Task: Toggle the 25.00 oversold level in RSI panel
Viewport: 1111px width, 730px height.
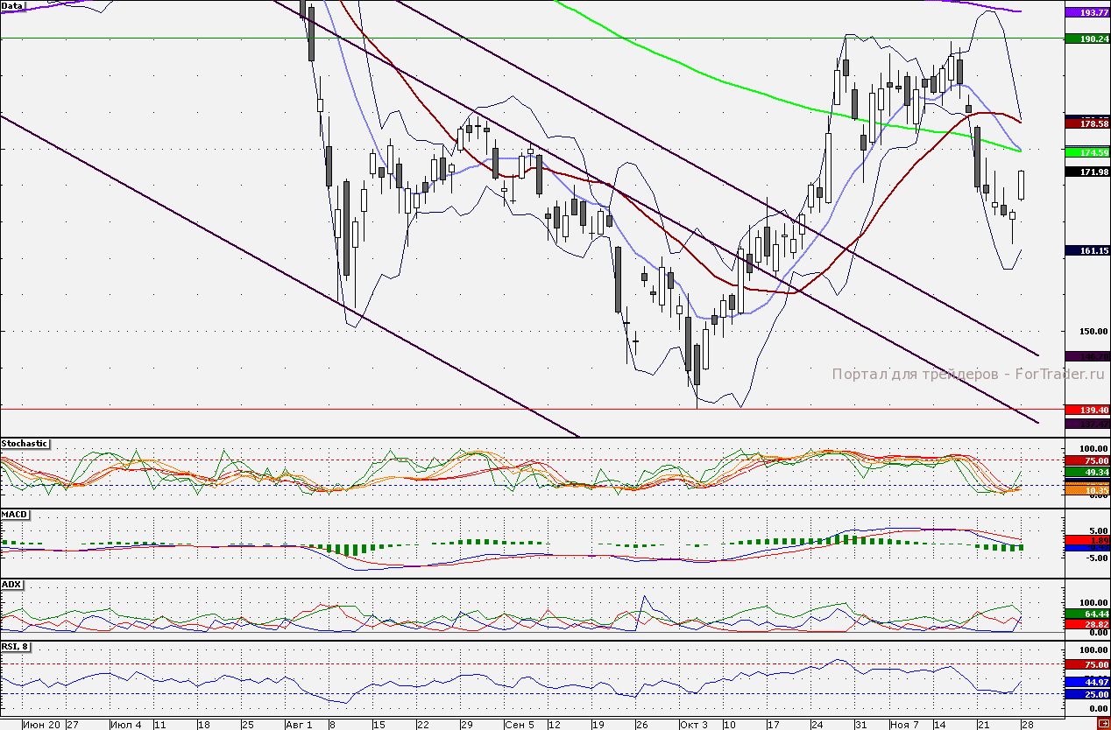Action: (x=1086, y=692)
